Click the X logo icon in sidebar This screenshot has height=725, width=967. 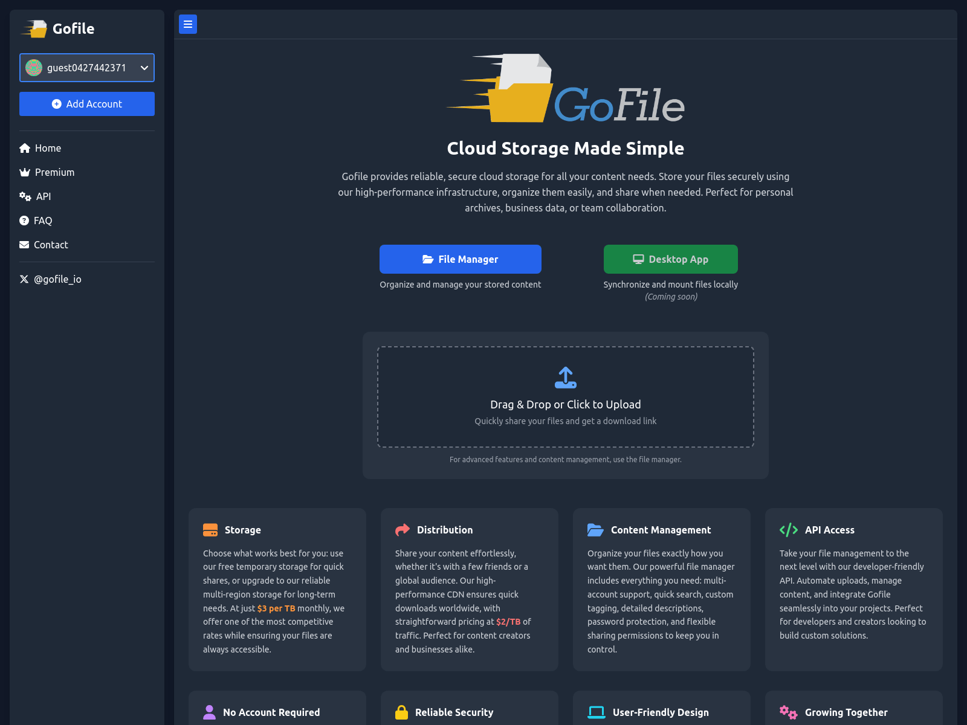pyautogui.click(x=24, y=279)
